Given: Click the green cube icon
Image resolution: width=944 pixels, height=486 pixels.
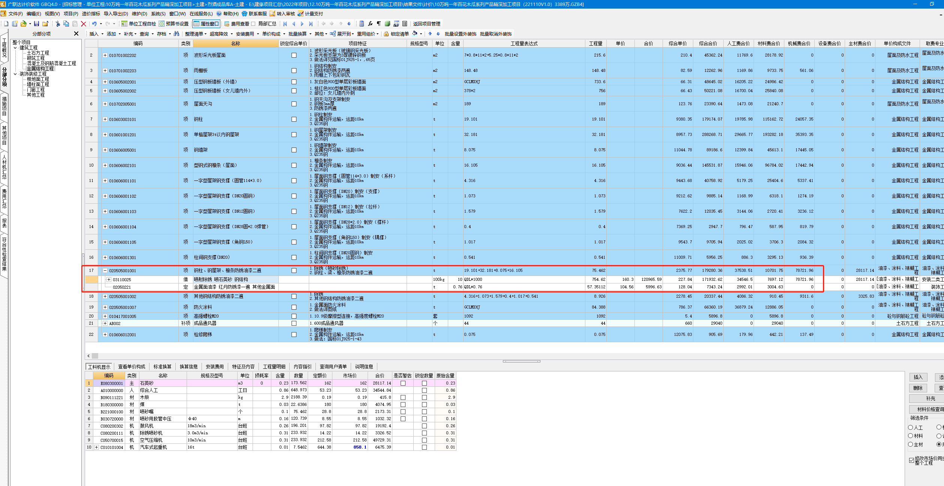Looking at the screenshot, I should click(x=387, y=24).
